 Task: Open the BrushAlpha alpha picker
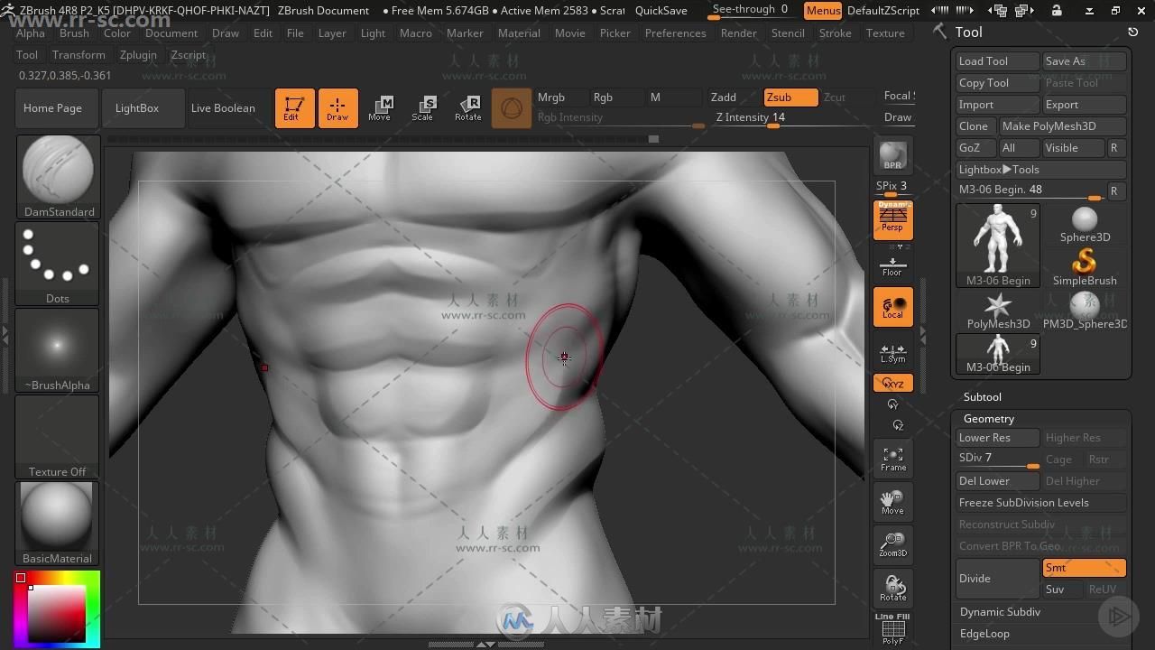(58, 350)
